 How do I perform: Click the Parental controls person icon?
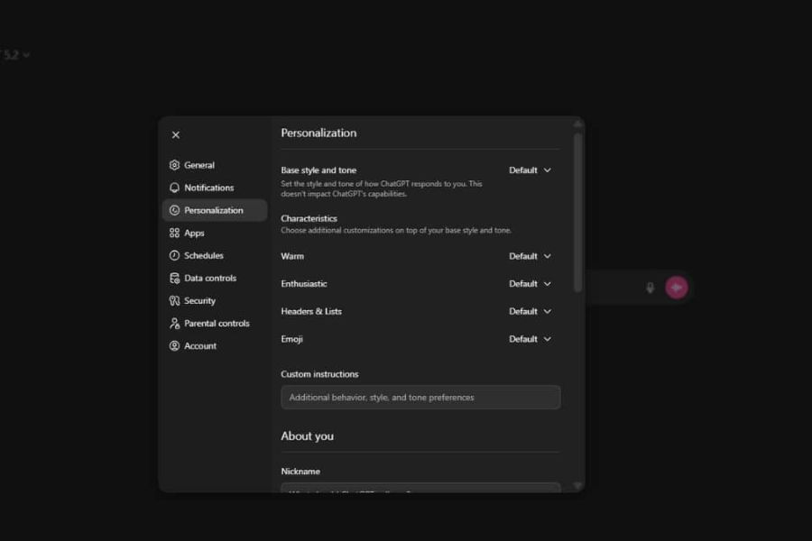[x=175, y=323]
